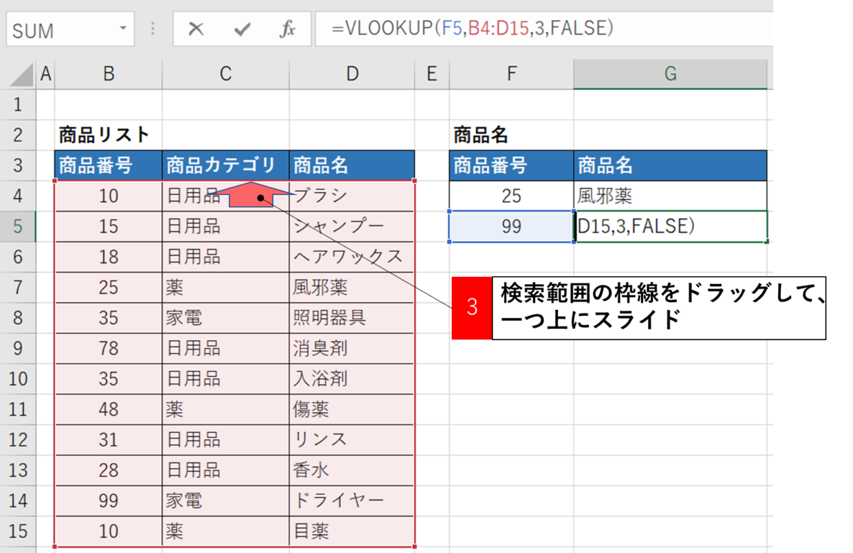
Task: Select row 1 header
Action: (x=18, y=104)
